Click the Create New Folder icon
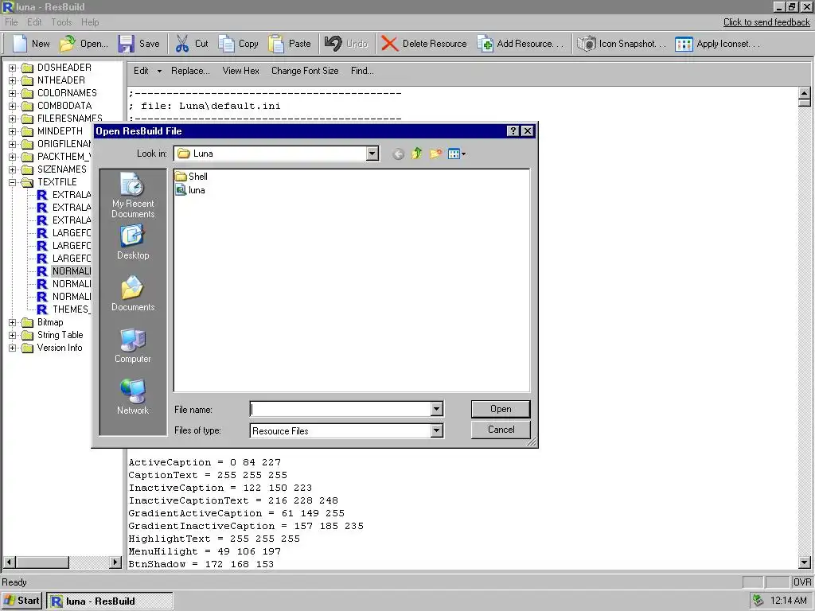815x611 pixels. click(x=435, y=154)
